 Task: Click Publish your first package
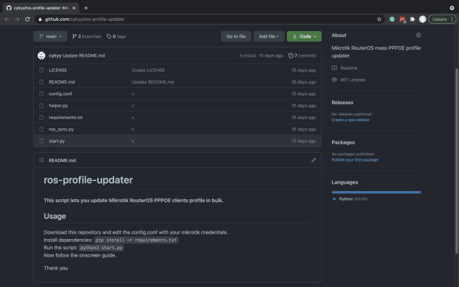(355, 159)
